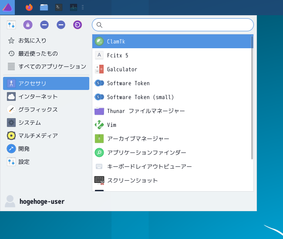Click the Vim icon

pos(99,125)
